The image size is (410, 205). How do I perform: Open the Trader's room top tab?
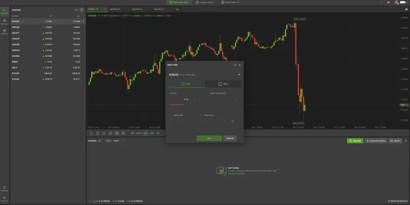[205, 2]
